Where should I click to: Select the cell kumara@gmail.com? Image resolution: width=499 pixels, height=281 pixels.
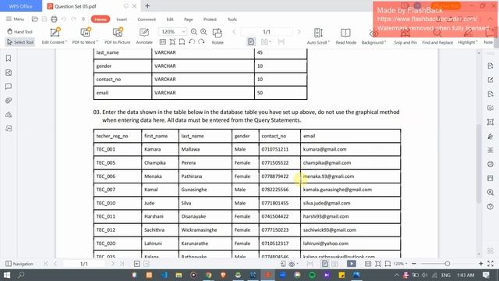350,149
